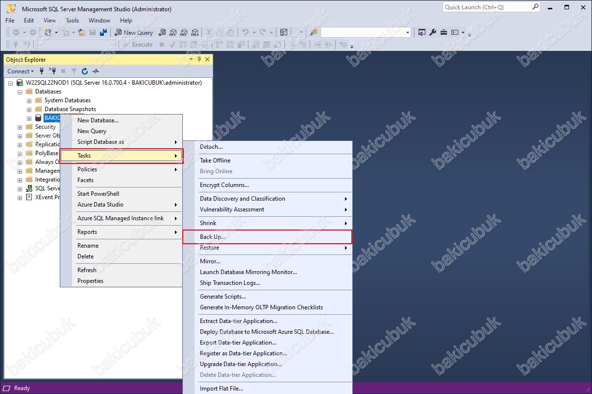Screen dimensions: 592x394
Task: Collapse the W22SQL22NOD1 server node
Action: pyautogui.click(x=10, y=83)
